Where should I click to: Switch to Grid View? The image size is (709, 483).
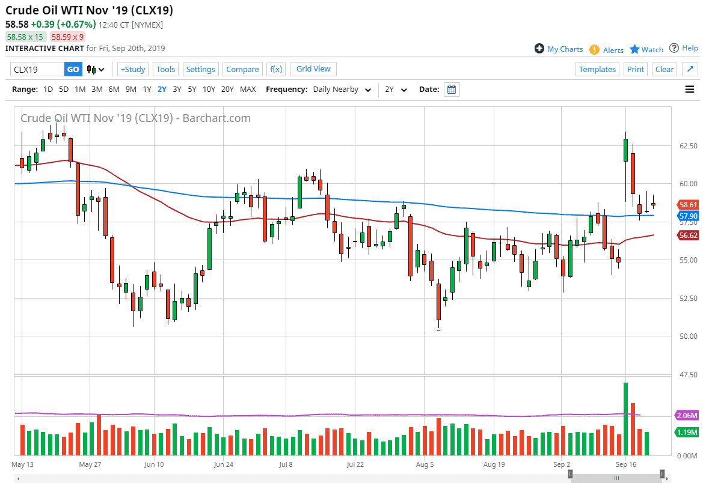[313, 68]
